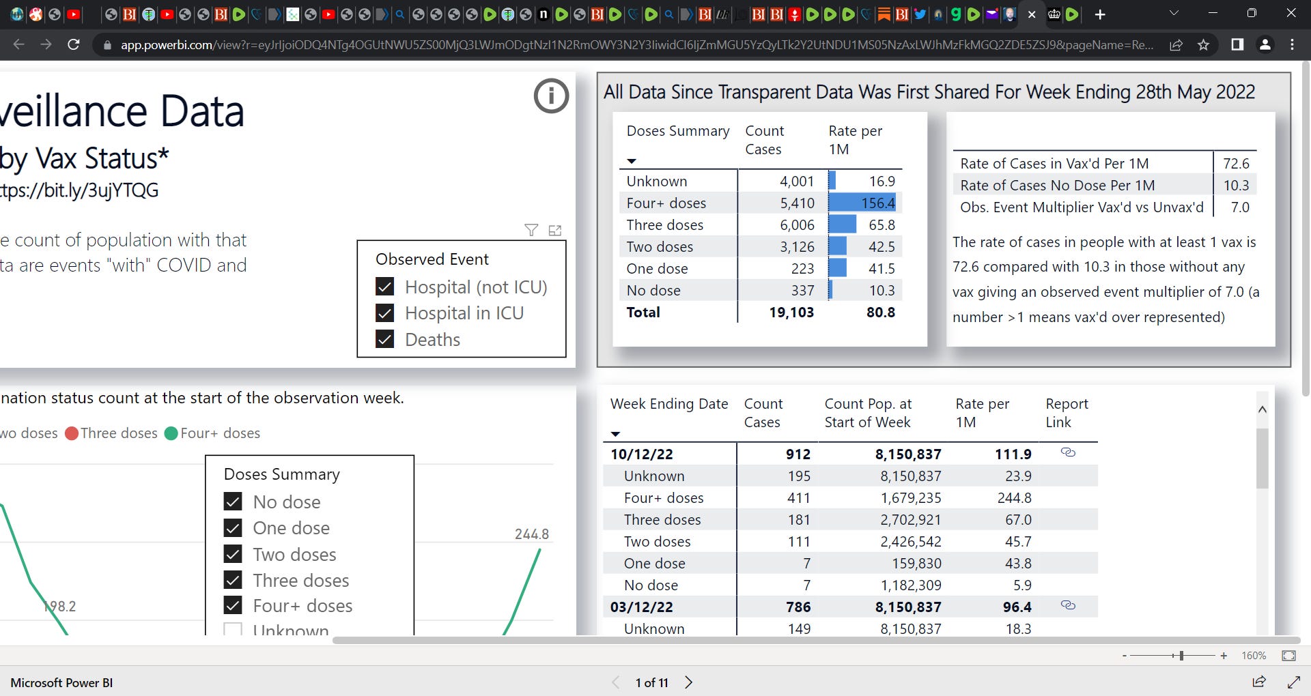This screenshot has width=1311, height=696.
Task: Click the horizontal report scrollbar
Action: point(816,640)
